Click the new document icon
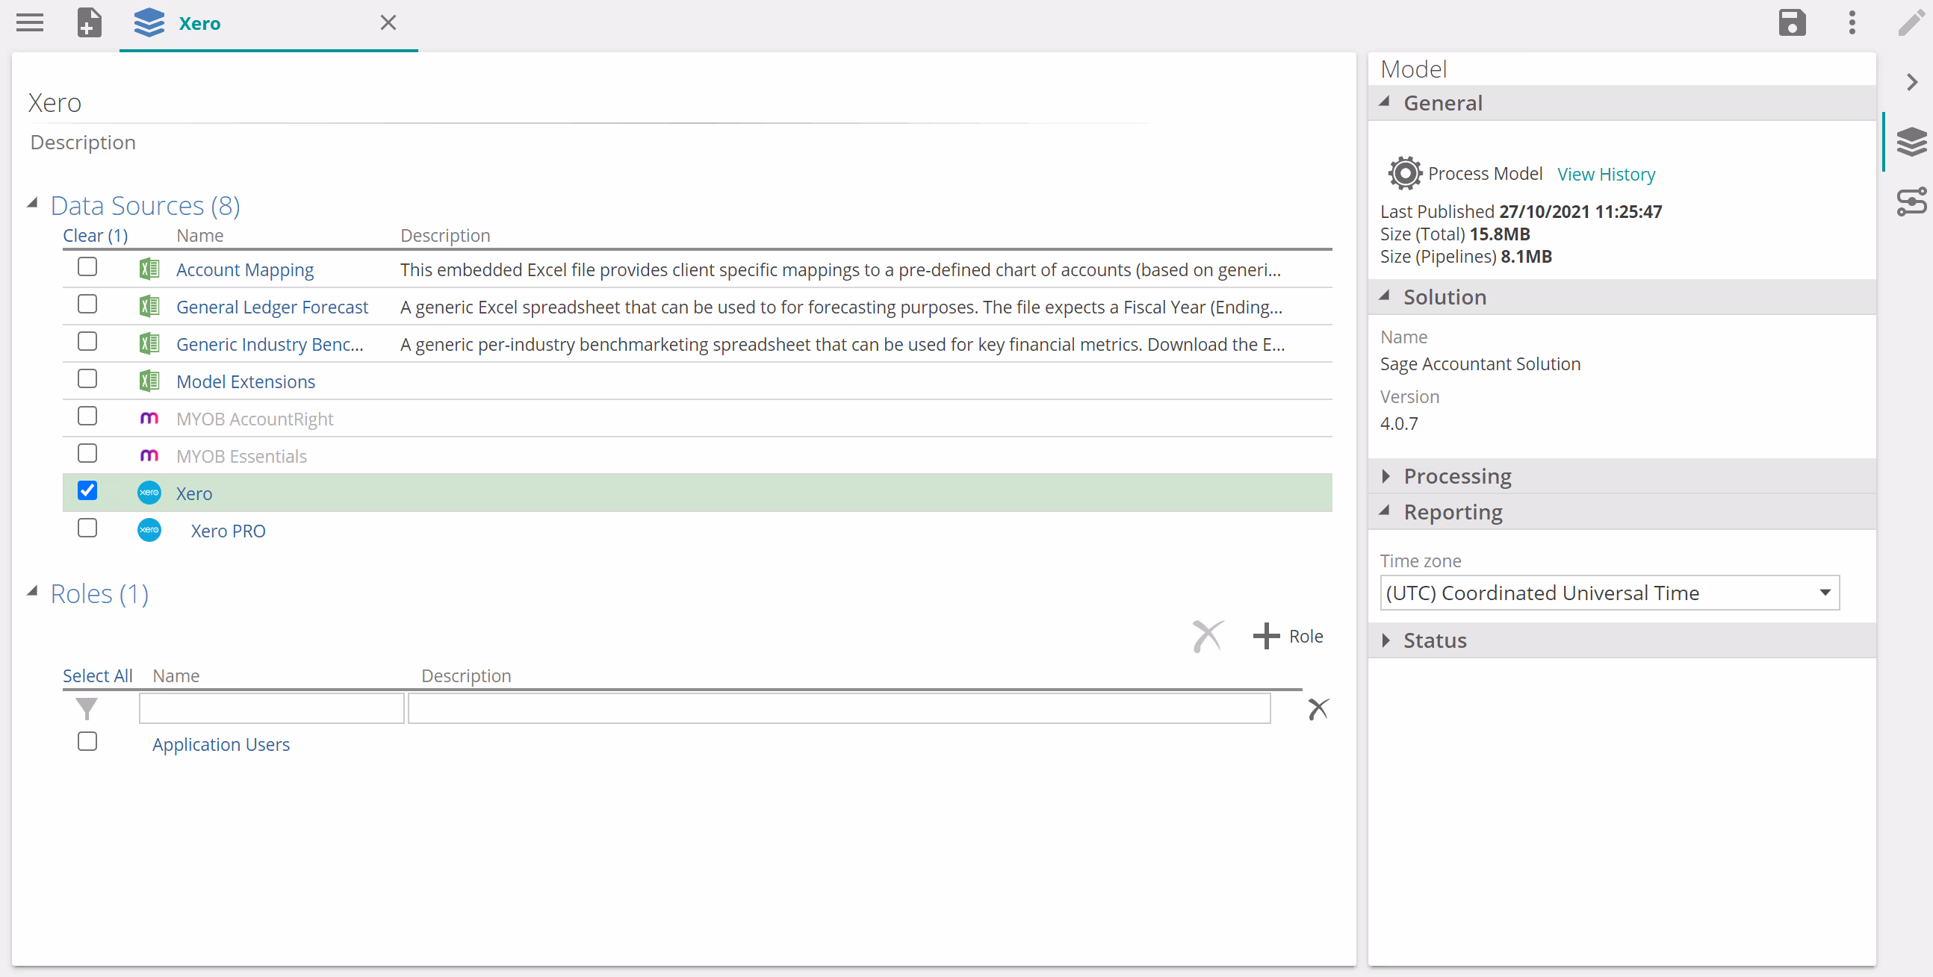This screenshot has width=1933, height=977. 90,22
